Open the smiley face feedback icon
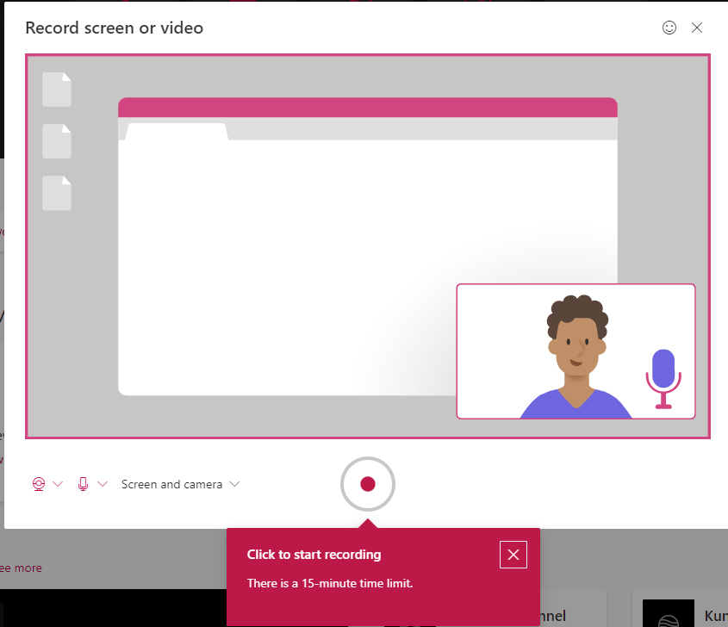This screenshot has height=627, width=728. pyautogui.click(x=669, y=28)
